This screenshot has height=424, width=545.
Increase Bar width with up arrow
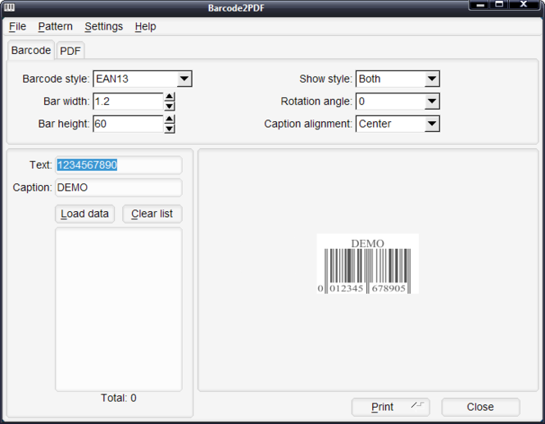tap(170, 97)
